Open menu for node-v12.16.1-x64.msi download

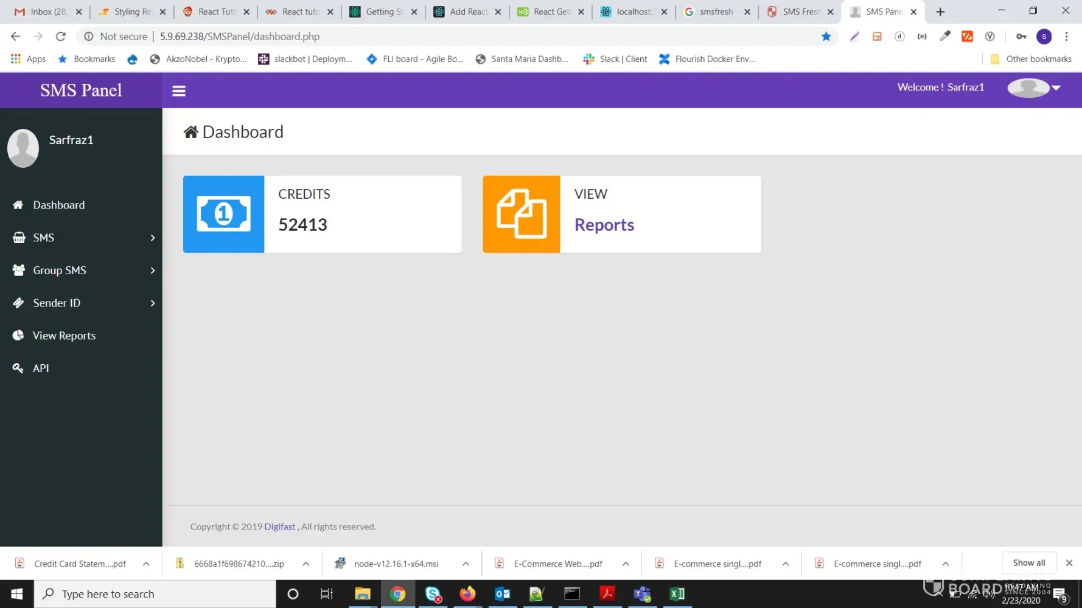466,564
